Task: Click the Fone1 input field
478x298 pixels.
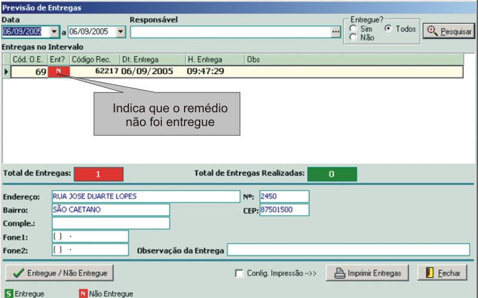Action: tap(90, 236)
